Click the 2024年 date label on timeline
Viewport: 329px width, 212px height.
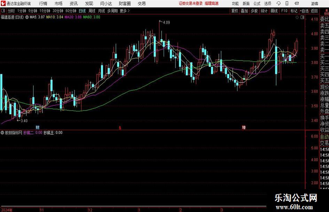pyautogui.click(x=7, y=210)
